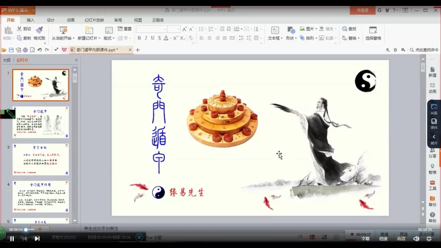Click the Save icon in quick access toolbar
The image size is (441, 248).
(x=11, y=50)
